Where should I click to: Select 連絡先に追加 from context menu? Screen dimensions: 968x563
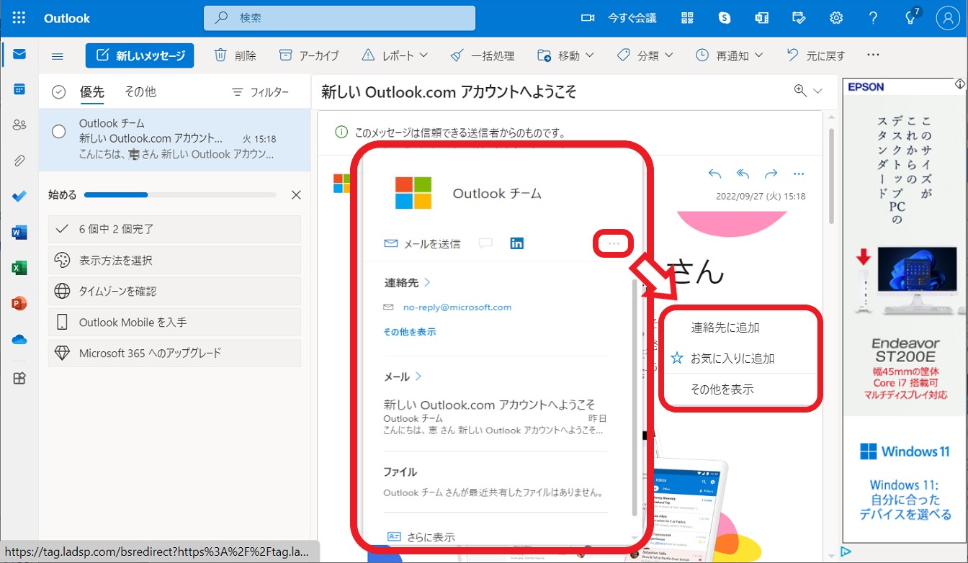(x=725, y=328)
